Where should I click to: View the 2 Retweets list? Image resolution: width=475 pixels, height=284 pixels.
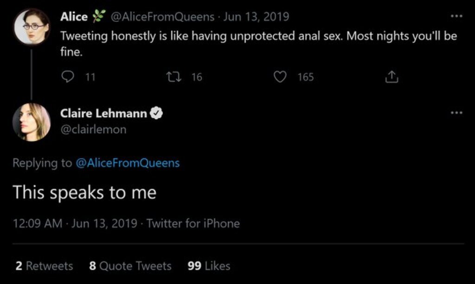44,266
